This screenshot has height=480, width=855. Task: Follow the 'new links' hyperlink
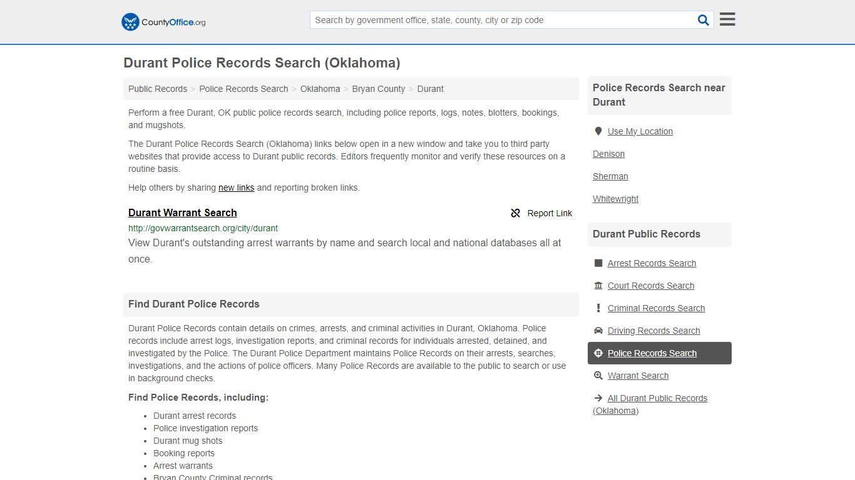click(x=236, y=187)
